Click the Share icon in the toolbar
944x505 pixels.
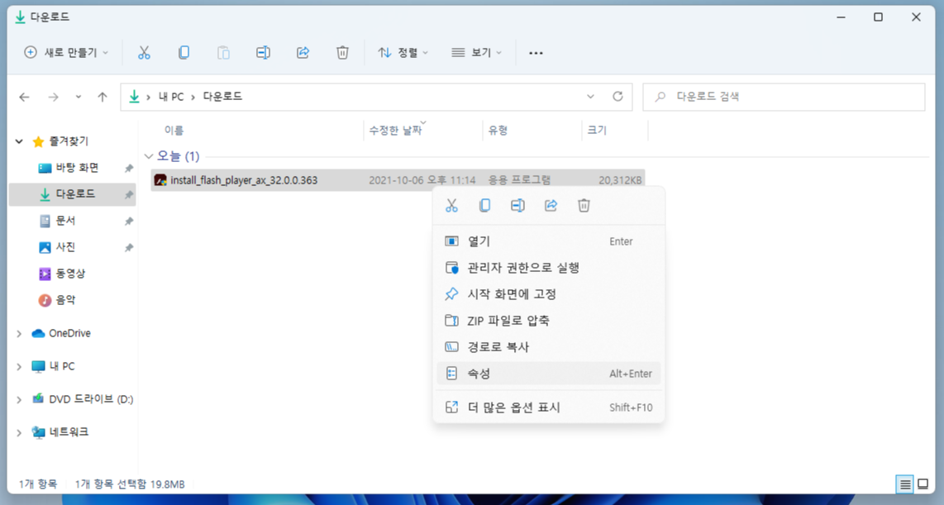[x=303, y=53]
